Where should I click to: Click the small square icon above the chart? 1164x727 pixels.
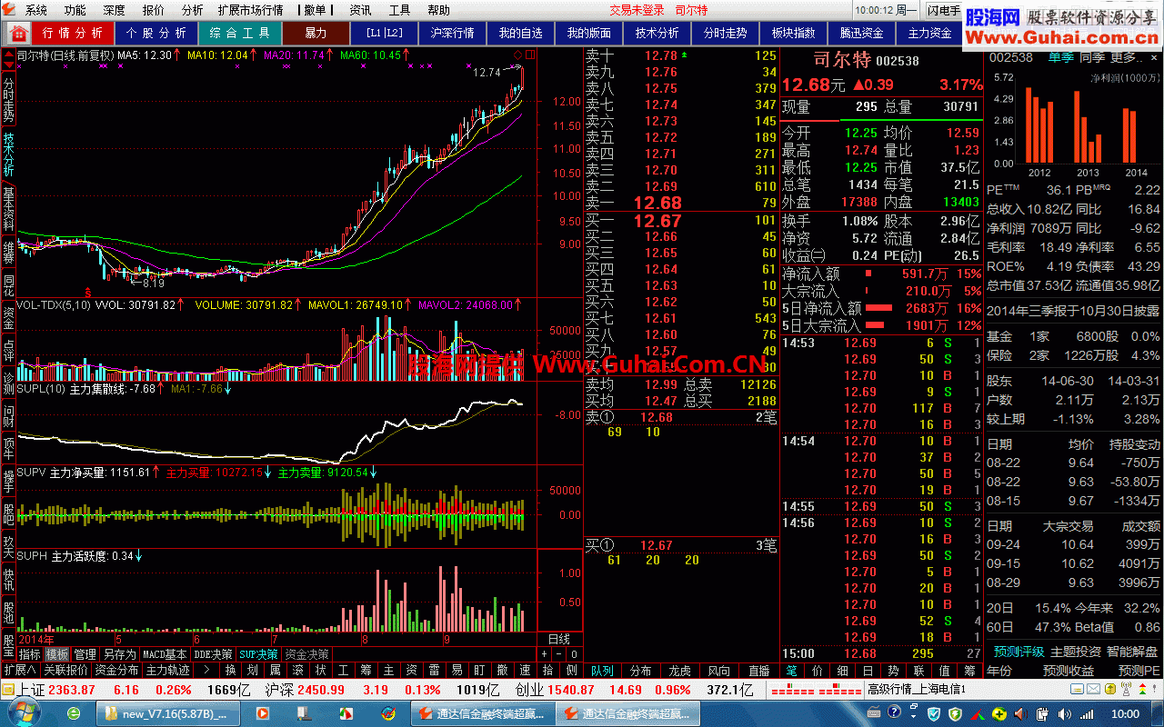pyautogui.click(x=530, y=55)
